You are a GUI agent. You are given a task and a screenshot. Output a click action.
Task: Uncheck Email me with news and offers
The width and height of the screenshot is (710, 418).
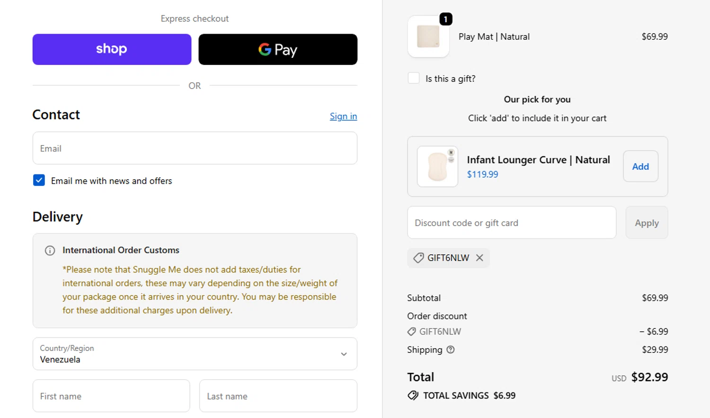click(x=39, y=181)
